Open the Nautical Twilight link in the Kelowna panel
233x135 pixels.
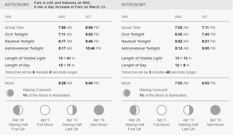click(x=136, y=42)
